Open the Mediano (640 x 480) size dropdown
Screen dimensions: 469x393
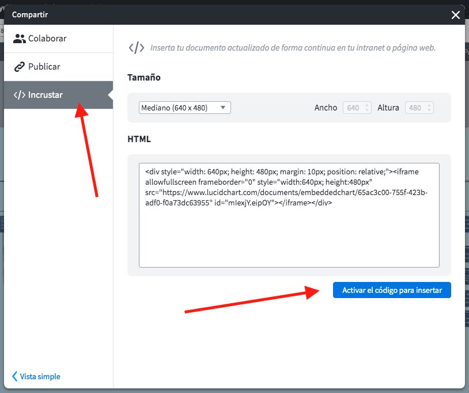[185, 108]
